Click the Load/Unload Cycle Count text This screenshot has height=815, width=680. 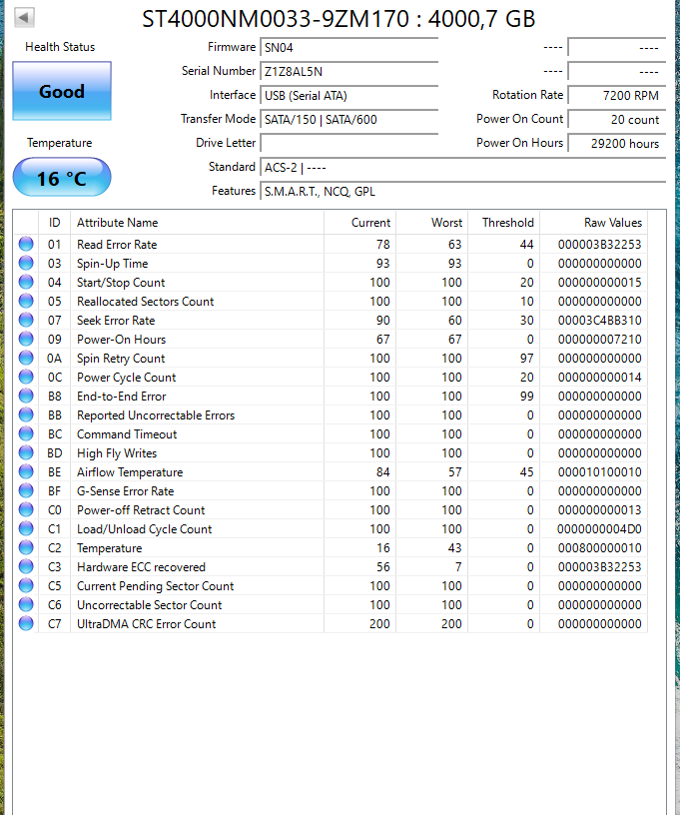click(145, 529)
